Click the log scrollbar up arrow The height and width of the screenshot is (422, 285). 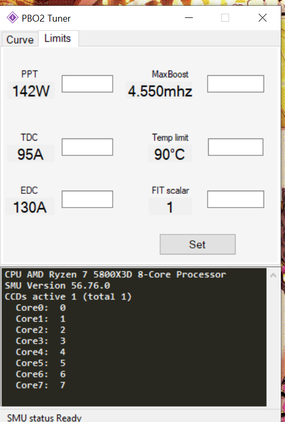(273, 275)
